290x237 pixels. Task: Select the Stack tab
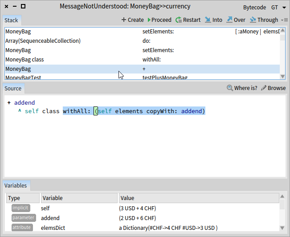click(x=11, y=20)
